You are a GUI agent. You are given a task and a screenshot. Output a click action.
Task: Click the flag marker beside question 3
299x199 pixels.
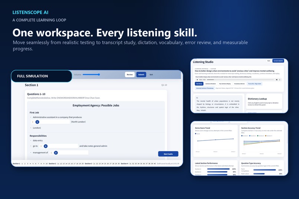click(51, 153)
